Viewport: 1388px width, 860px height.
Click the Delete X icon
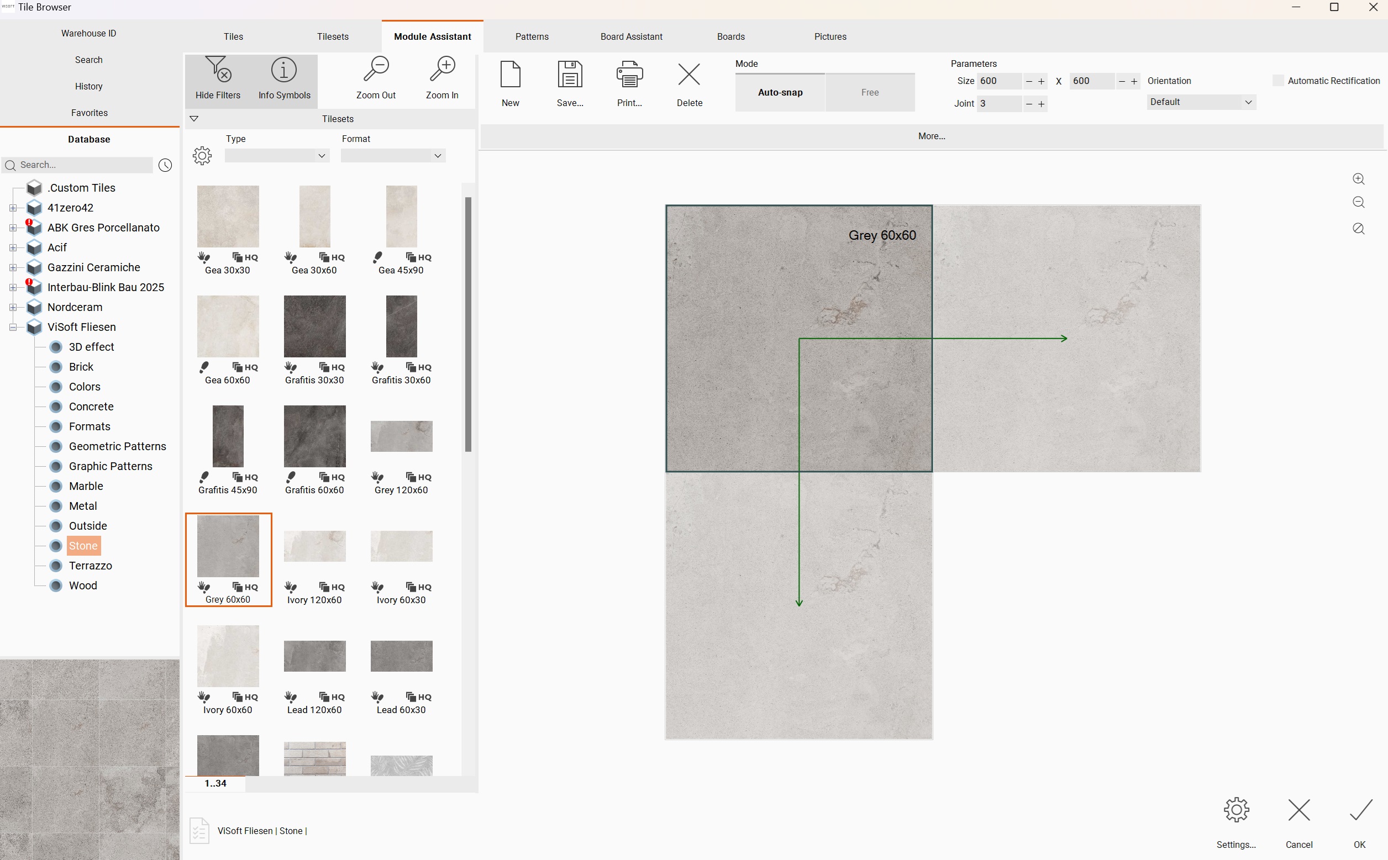tap(689, 74)
